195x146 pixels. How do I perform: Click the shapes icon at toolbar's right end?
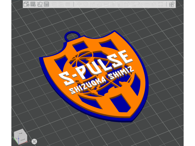point(172,4)
